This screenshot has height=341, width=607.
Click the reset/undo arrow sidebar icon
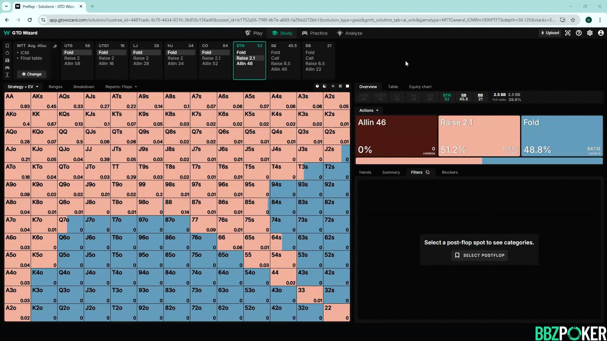[x=7, y=53]
